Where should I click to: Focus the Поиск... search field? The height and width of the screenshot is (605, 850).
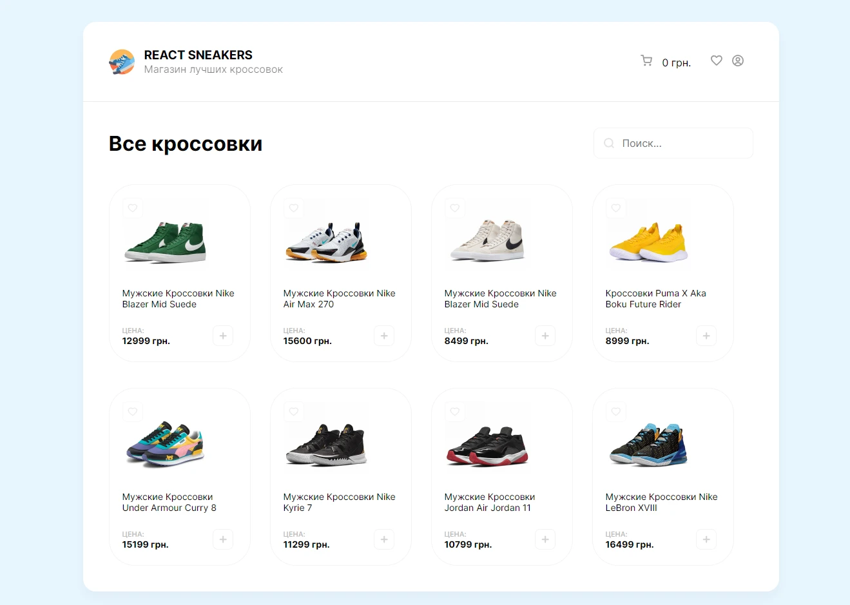pos(673,143)
